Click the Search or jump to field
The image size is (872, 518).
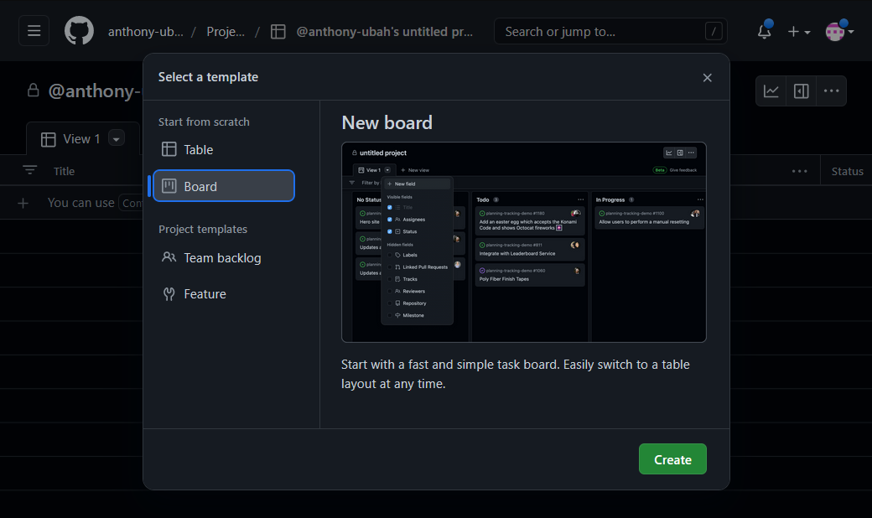point(599,32)
